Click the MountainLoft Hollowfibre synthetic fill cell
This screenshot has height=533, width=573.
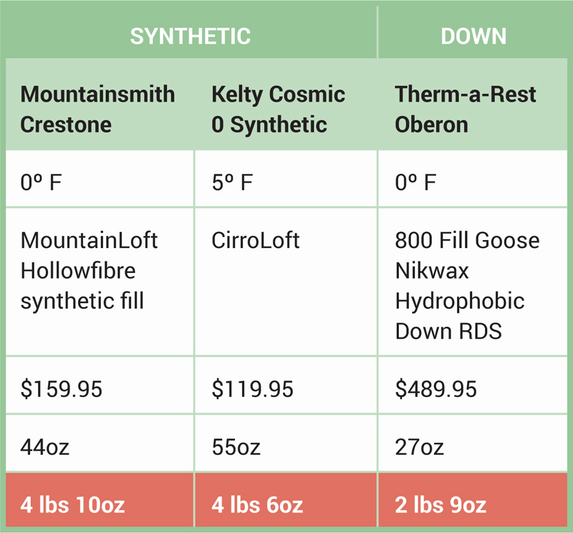100,282
